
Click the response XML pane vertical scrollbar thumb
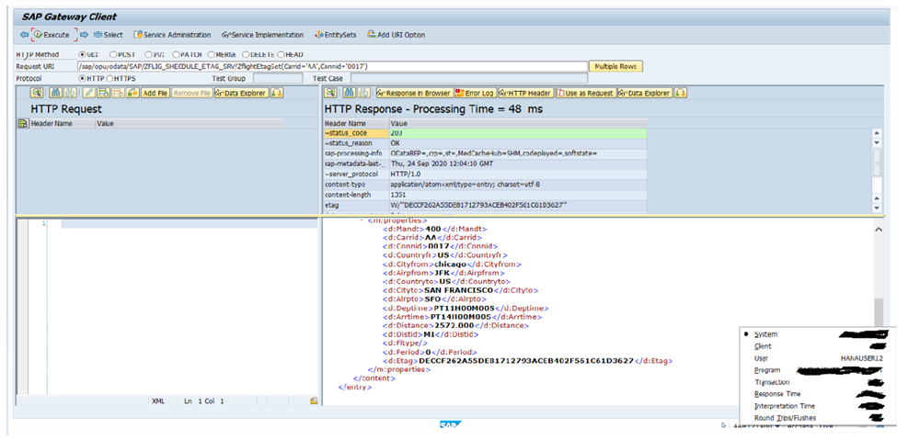coord(878,312)
